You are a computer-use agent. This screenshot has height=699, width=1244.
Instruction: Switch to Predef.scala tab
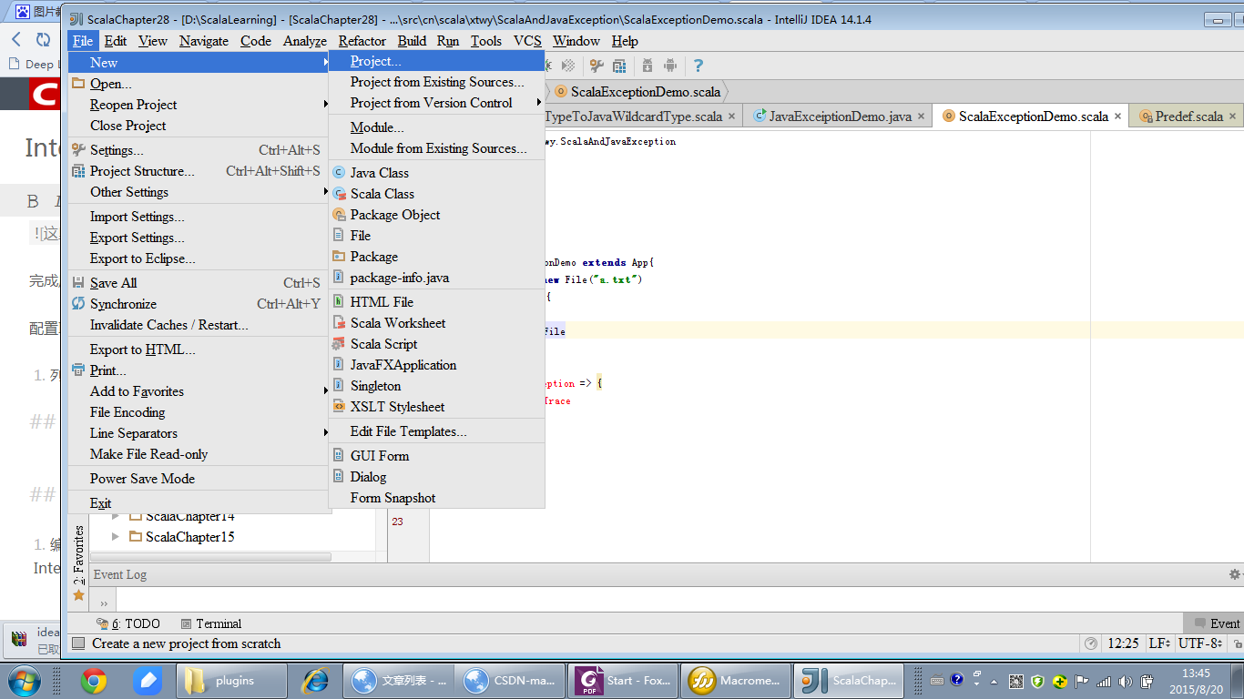click(1187, 116)
